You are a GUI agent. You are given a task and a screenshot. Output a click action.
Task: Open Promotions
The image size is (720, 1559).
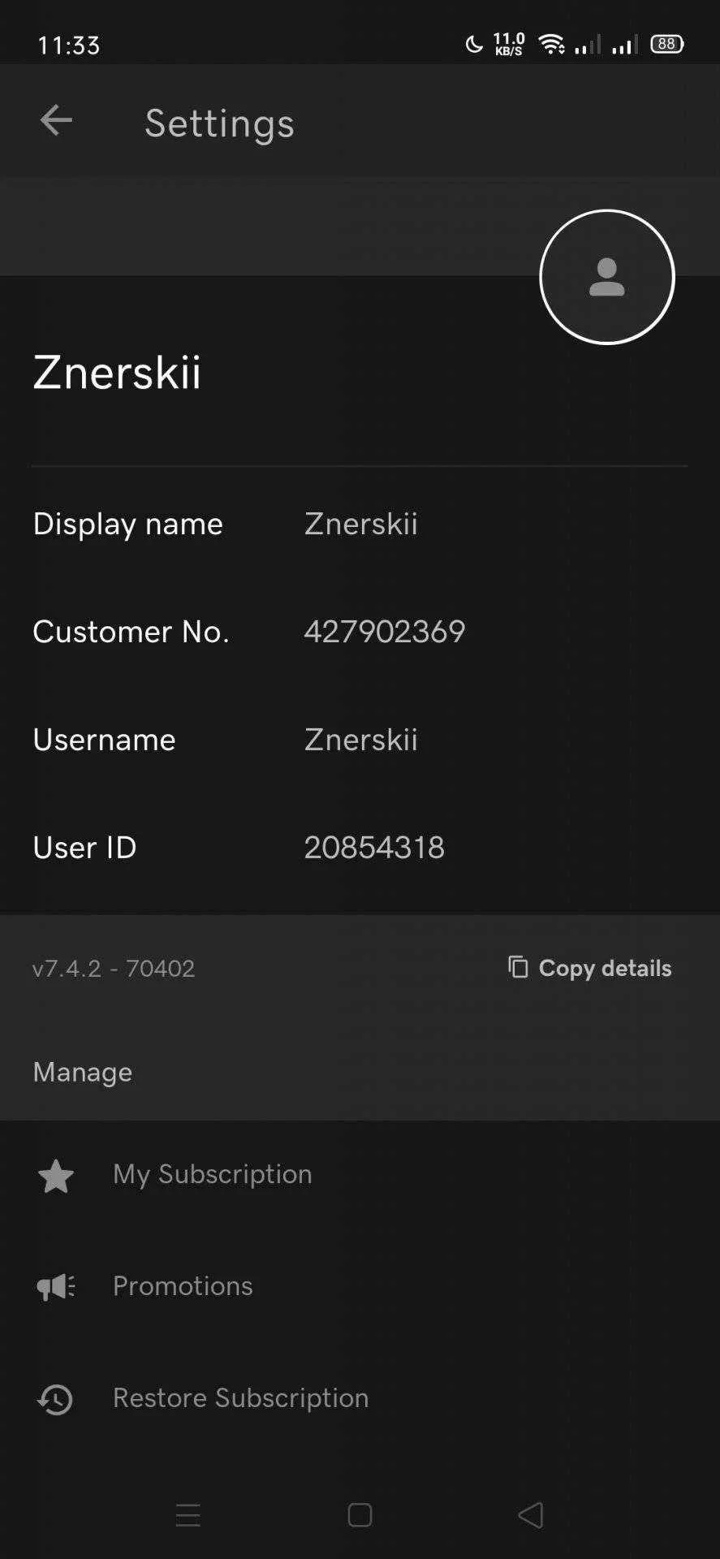pos(360,1287)
